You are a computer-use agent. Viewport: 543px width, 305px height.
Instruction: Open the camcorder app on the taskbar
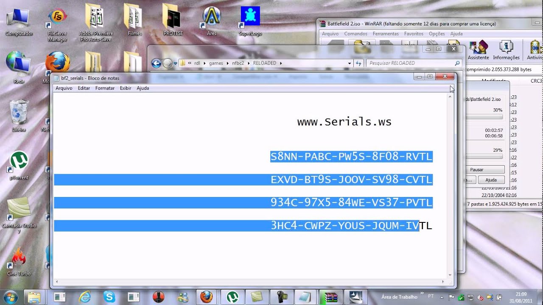pos(281,297)
